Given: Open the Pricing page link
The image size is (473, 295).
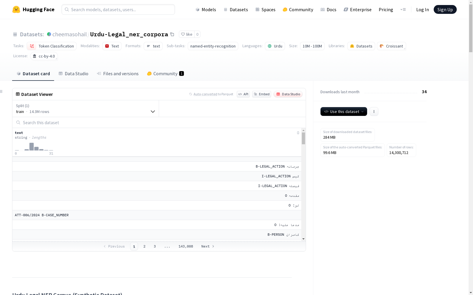Looking at the screenshot, I should point(386,9).
